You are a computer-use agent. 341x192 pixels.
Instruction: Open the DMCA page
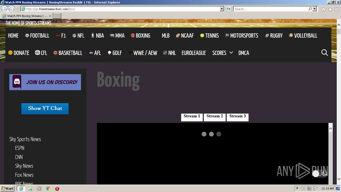point(244,53)
